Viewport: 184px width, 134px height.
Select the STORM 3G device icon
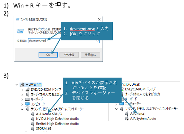(33, 129)
